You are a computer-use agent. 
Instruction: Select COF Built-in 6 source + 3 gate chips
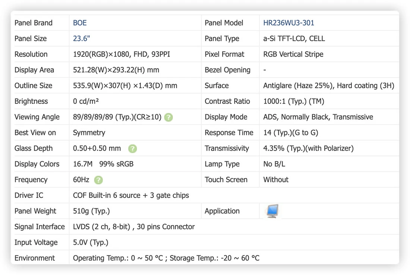click(131, 195)
